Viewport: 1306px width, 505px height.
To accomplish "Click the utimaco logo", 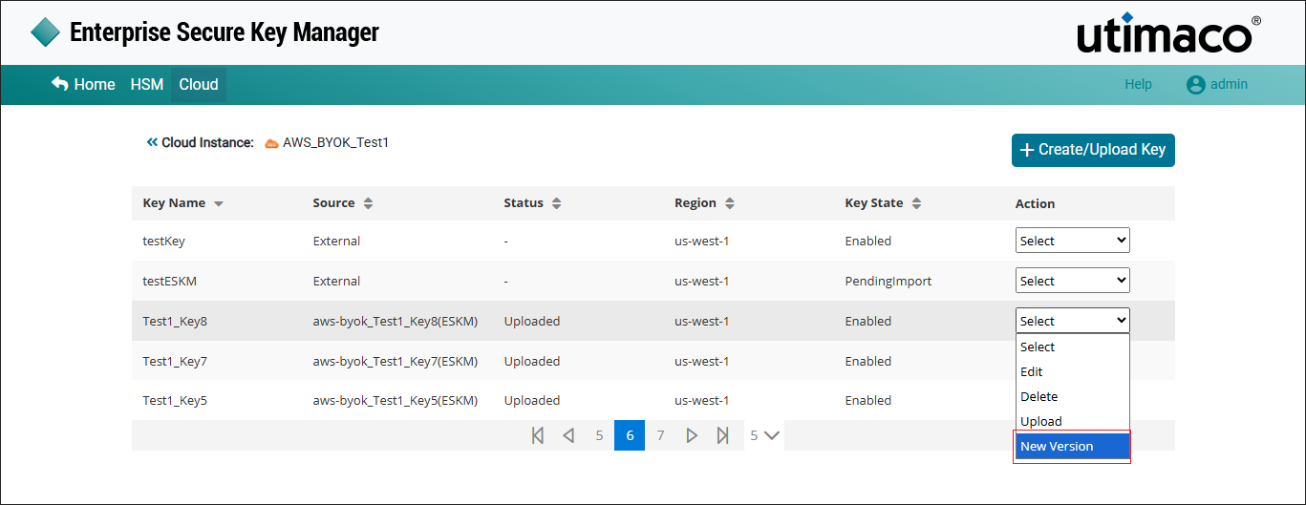I will click(1168, 34).
